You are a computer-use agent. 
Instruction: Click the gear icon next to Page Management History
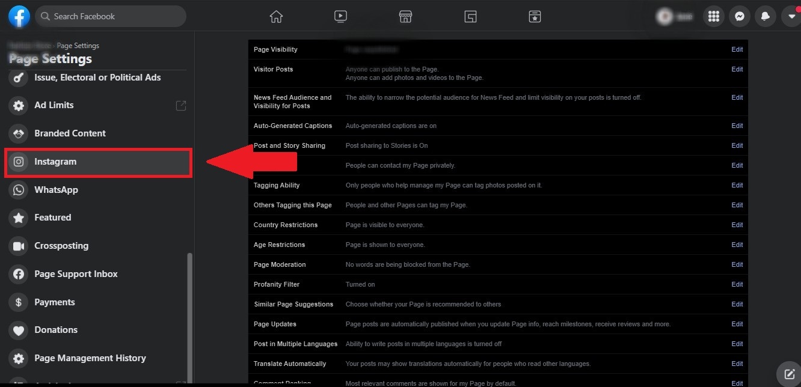click(x=19, y=358)
